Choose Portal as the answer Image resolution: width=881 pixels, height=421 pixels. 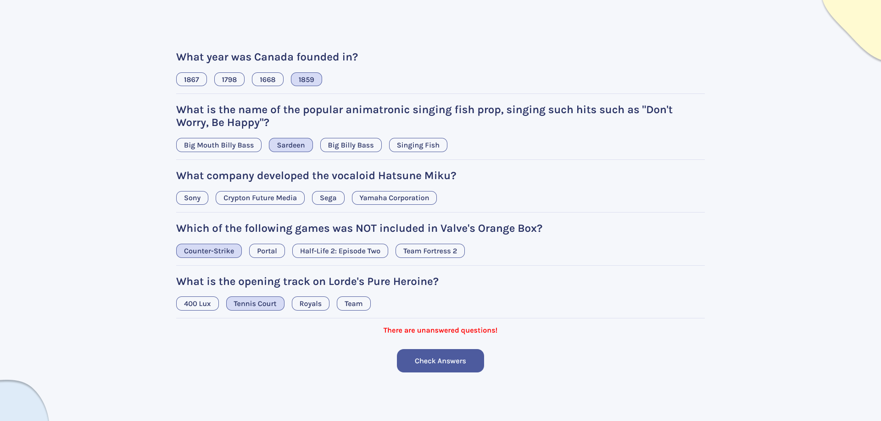coord(267,251)
